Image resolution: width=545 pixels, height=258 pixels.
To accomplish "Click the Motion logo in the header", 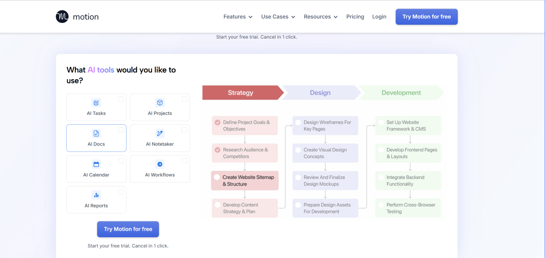I will 77,16.
